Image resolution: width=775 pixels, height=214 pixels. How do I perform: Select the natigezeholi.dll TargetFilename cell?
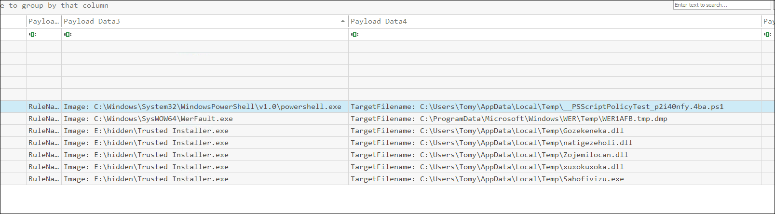tap(555, 143)
